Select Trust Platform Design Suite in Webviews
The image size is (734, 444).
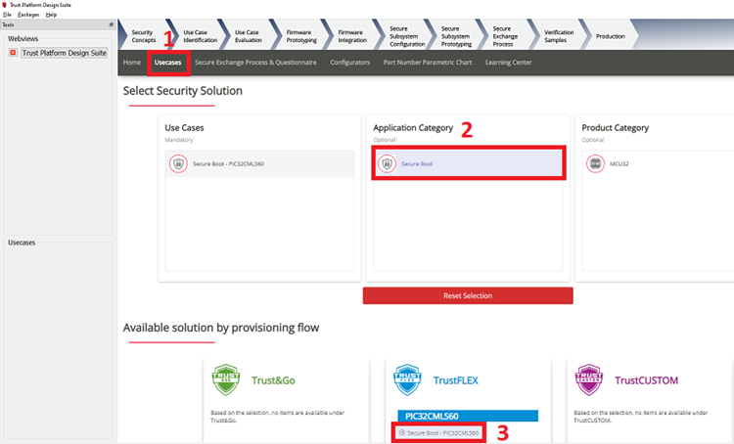click(64, 53)
